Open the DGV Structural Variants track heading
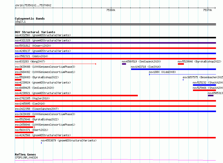The image size is (223, 163). click(35, 32)
